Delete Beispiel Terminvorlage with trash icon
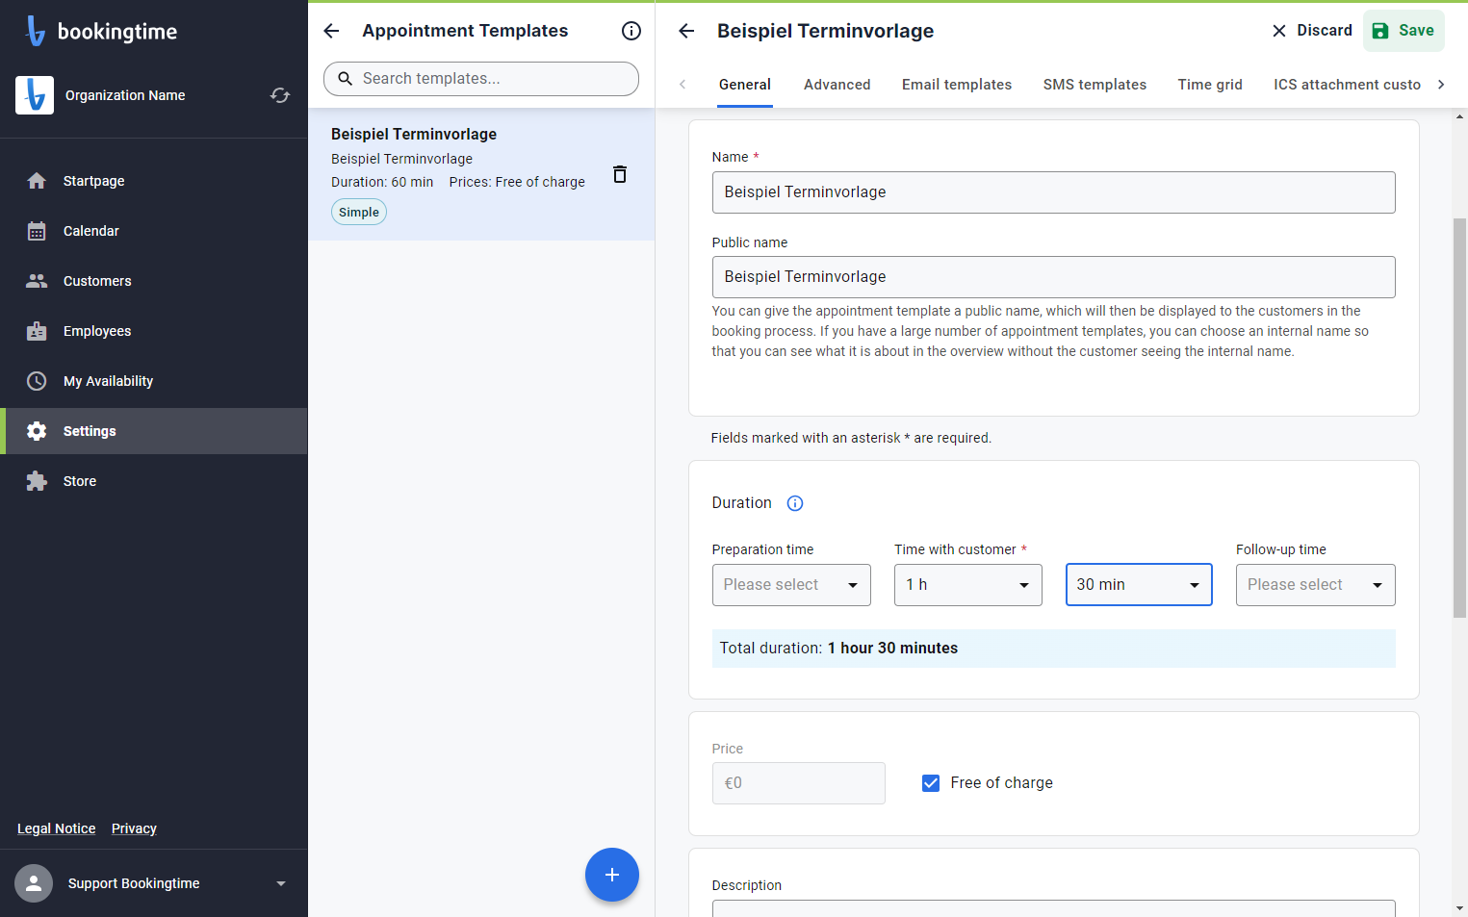The width and height of the screenshot is (1468, 917). click(620, 174)
